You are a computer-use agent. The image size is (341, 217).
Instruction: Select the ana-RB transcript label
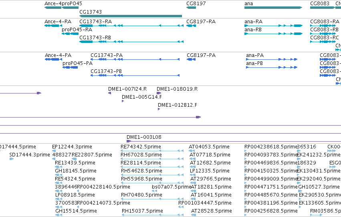(253, 30)
